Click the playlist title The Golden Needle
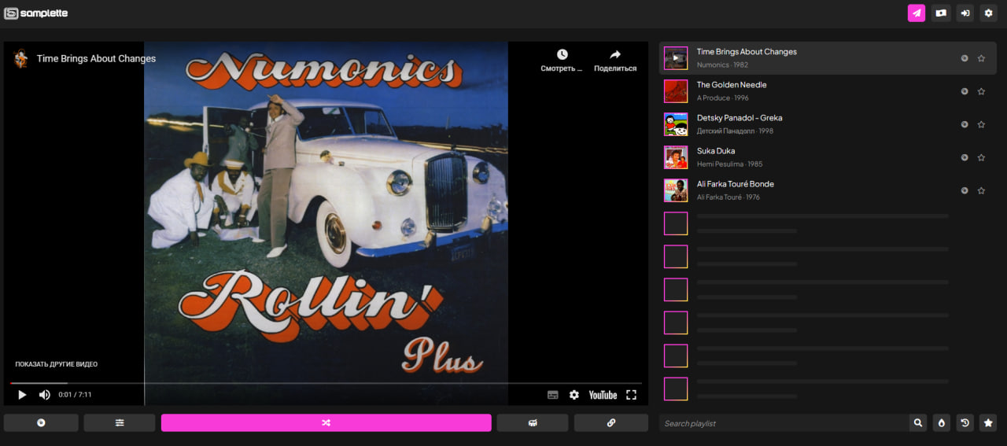This screenshot has width=1007, height=446. [732, 85]
